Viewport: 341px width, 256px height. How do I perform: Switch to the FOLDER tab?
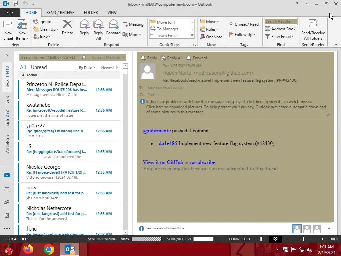[91, 13]
